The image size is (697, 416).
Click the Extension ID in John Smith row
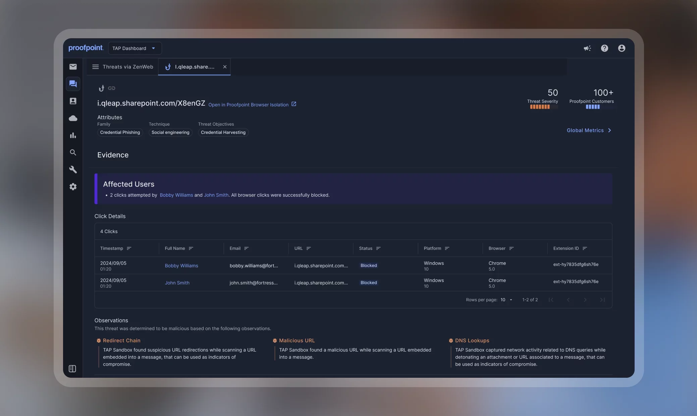click(576, 282)
